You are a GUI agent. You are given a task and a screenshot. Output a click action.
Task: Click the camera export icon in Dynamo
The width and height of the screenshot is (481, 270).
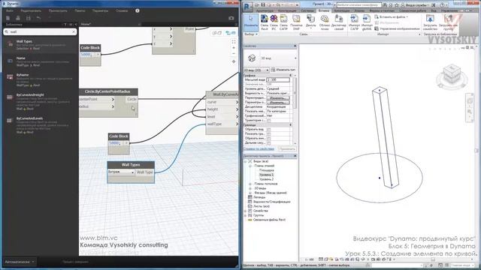(231, 18)
